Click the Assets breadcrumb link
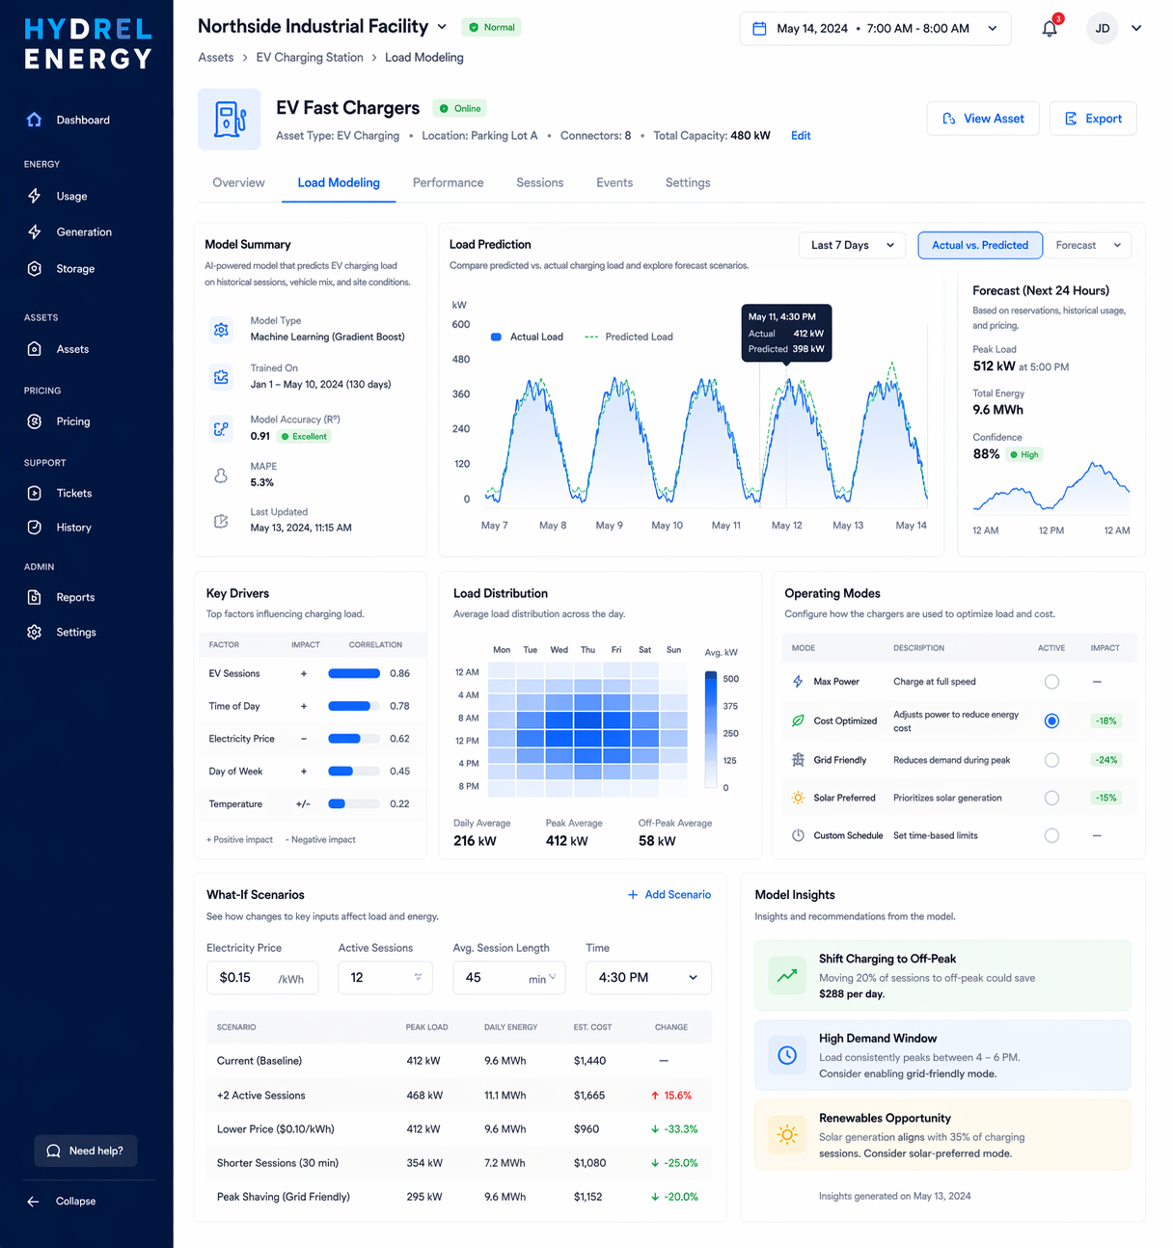 tap(216, 57)
